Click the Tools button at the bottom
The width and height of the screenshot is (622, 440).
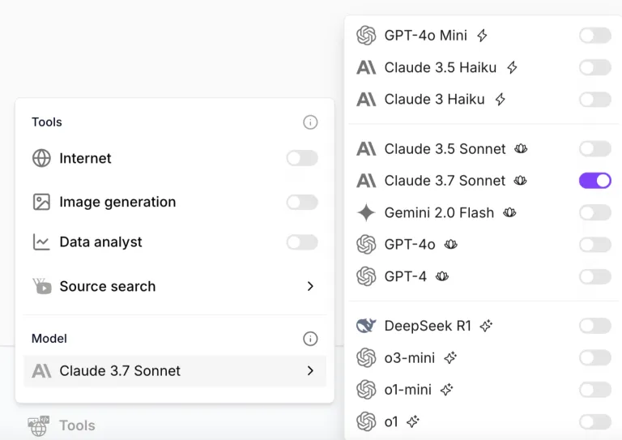(x=62, y=425)
